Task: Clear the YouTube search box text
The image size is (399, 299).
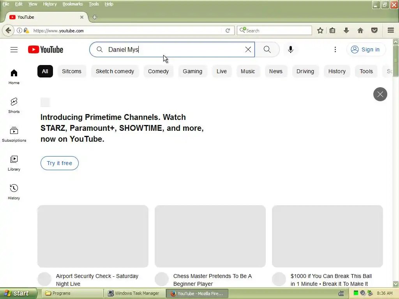Action: 248,49
